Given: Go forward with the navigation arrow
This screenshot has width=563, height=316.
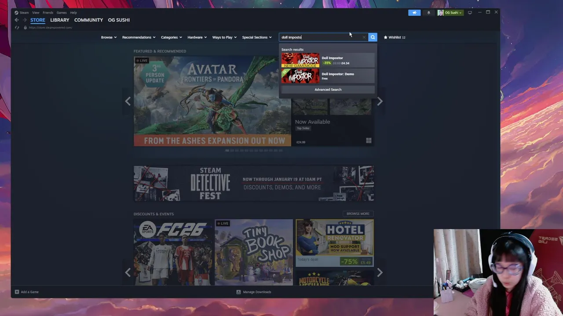Looking at the screenshot, I should click(x=25, y=20).
